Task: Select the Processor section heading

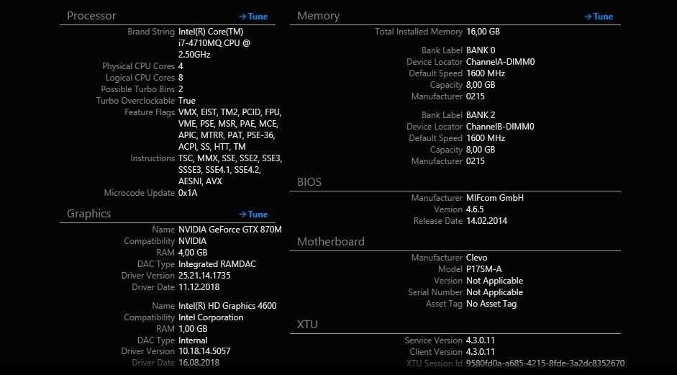Action: tap(91, 16)
